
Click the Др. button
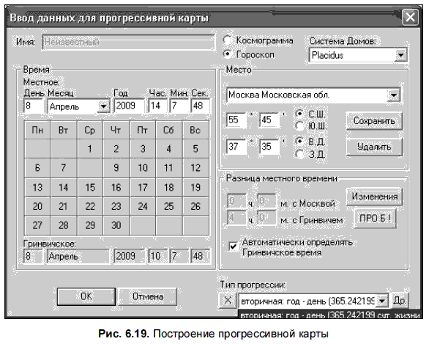click(400, 301)
